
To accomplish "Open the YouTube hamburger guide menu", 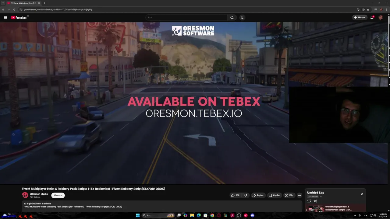I will pos(5,18).
